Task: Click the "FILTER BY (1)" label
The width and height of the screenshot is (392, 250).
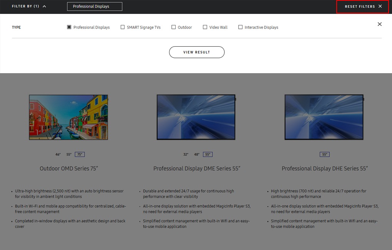Action: point(25,6)
